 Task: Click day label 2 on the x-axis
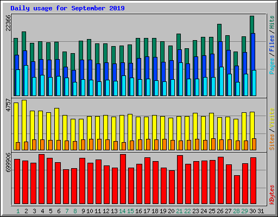click(x=26, y=211)
